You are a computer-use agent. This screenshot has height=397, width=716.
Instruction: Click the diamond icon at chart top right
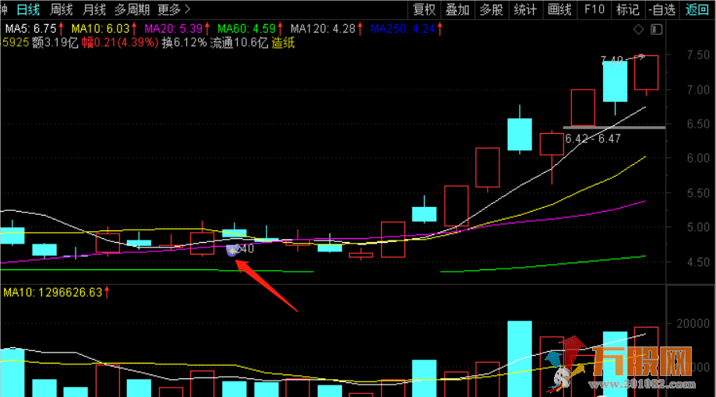pyautogui.click(x=638, y=30)
